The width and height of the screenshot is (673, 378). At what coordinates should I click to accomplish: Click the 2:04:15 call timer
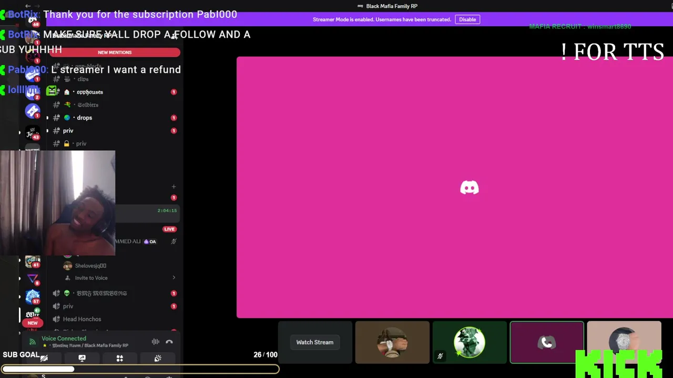tap(167, 211)
